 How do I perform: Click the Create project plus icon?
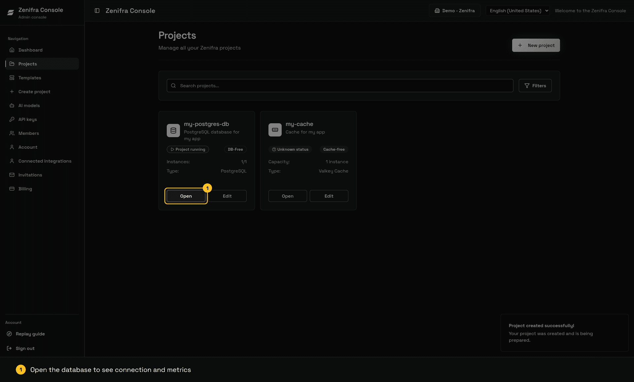(12, 92)
